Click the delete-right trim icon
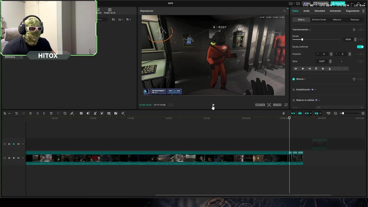This screenshot has width=368, height=207. (44, 113)
